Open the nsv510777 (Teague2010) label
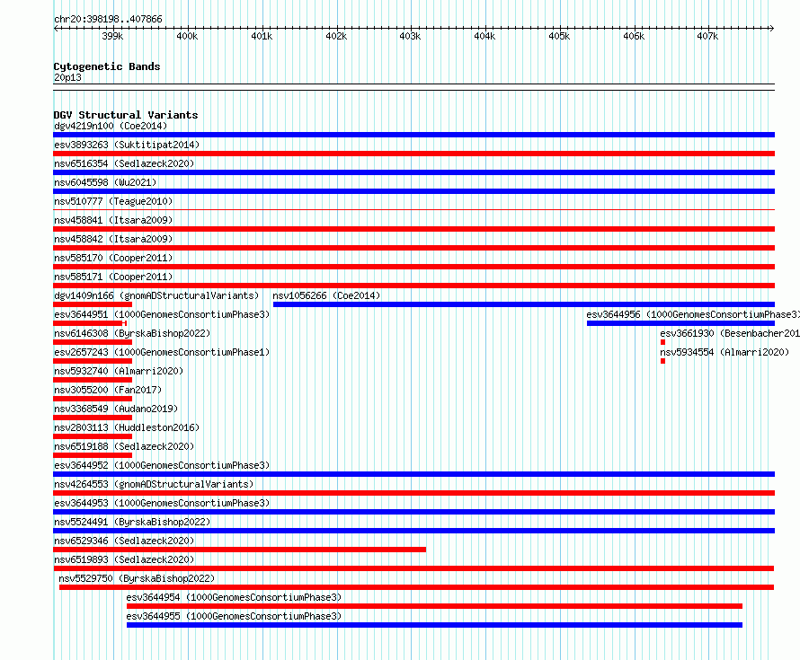This screenshot has width=800, height=660. [x=113, y=201]
